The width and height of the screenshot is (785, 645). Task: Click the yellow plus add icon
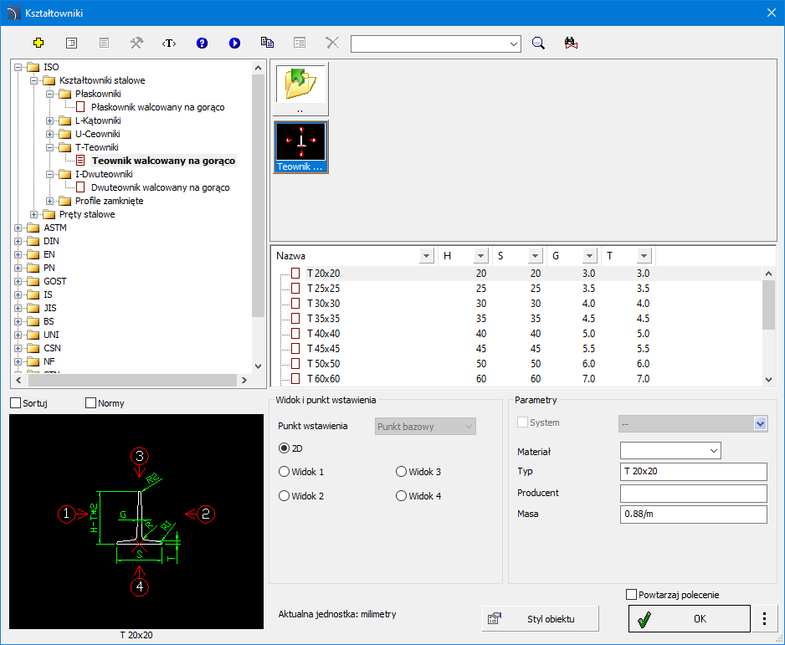(x=38, y=43)
